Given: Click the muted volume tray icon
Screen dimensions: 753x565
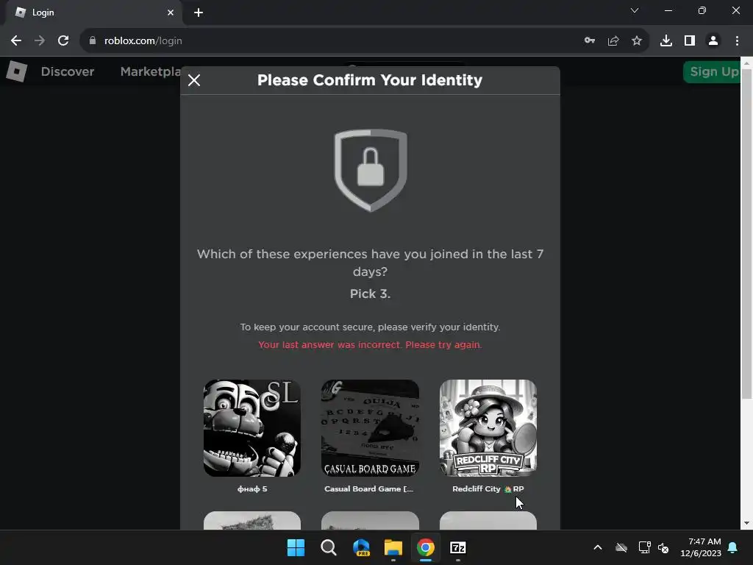Looking at the screenshot, I should point(664,547).
